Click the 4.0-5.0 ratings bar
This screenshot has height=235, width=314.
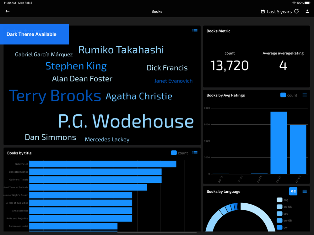click(x=298, y=149)
